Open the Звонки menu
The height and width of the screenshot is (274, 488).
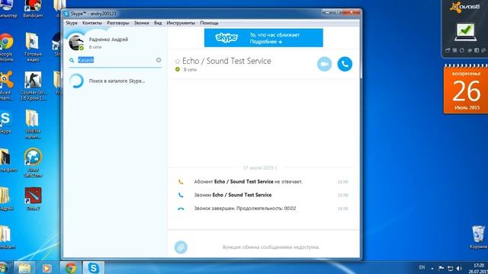coord(141,23)
